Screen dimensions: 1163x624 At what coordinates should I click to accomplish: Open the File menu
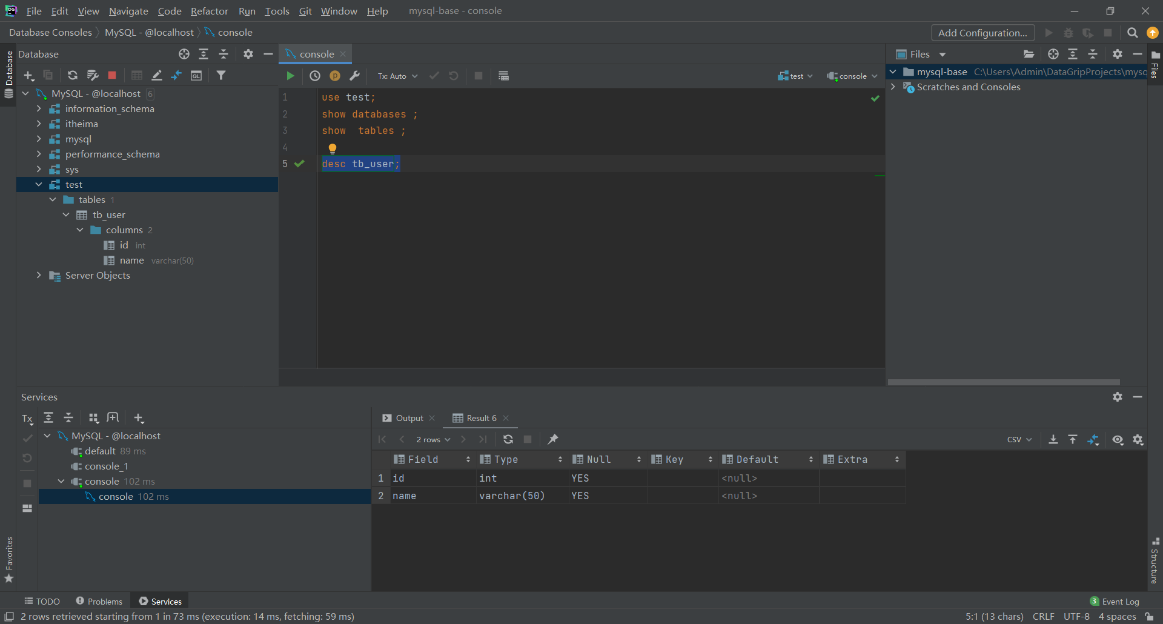[34, 11]
